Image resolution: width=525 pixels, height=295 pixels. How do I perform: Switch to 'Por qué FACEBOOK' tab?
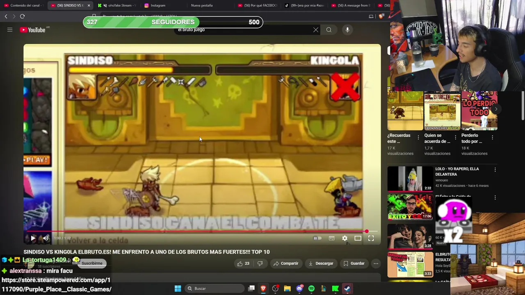258,5
